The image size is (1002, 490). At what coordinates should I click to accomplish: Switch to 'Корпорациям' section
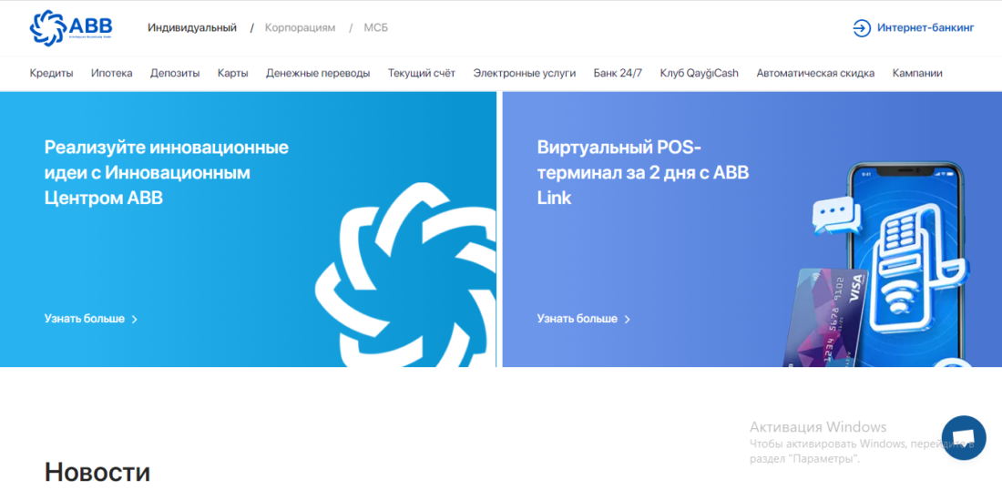click(300, 28)
